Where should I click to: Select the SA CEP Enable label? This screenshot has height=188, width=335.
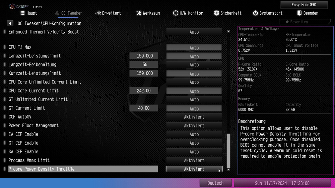23,152
